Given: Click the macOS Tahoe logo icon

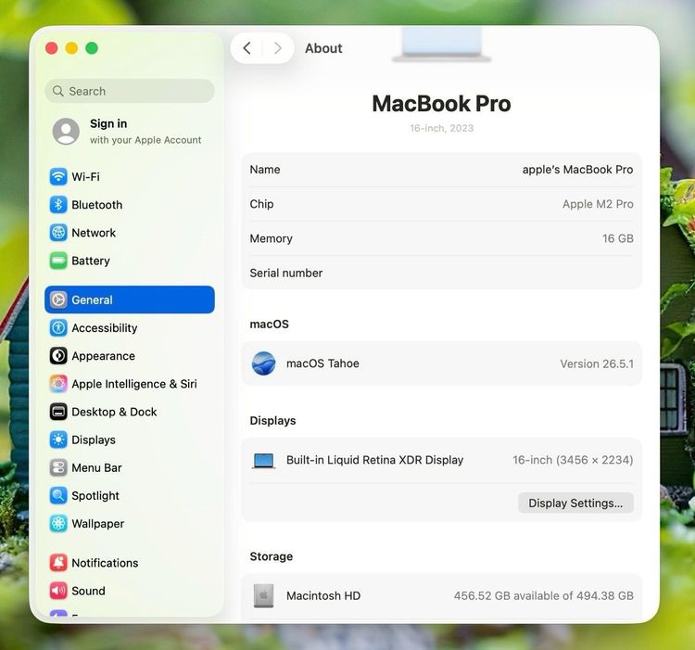Looking at the screenshot, I should coord(263,363).
